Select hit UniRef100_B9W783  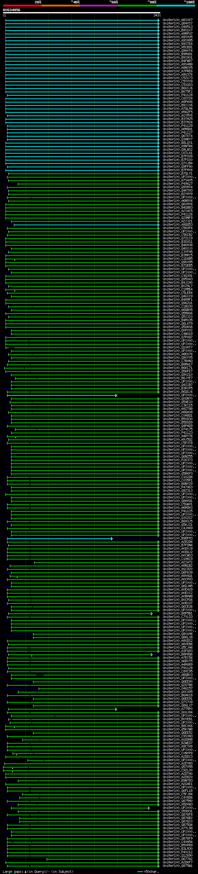pyautogui.click(x=178, y=780)
